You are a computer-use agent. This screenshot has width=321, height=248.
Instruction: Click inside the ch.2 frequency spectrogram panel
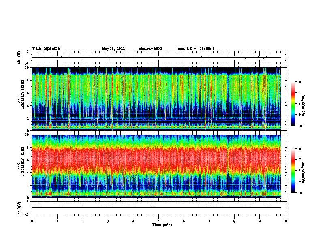(156, 166)
